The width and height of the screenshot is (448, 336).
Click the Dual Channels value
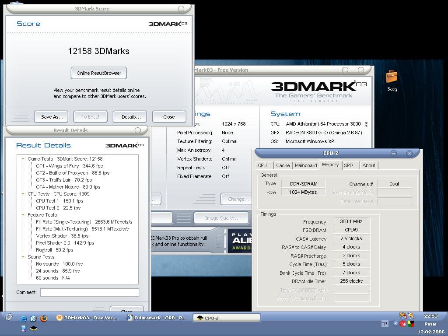pos(394,184)
